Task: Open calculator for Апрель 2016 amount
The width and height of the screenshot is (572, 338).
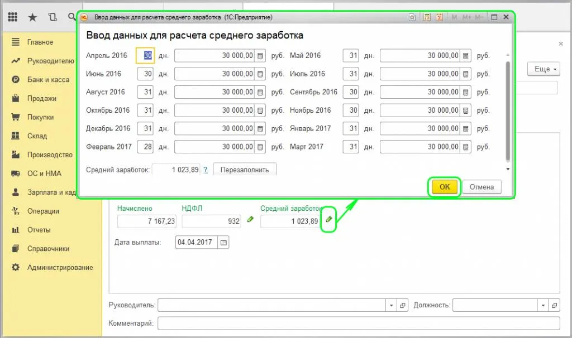Action: [260, 56]
